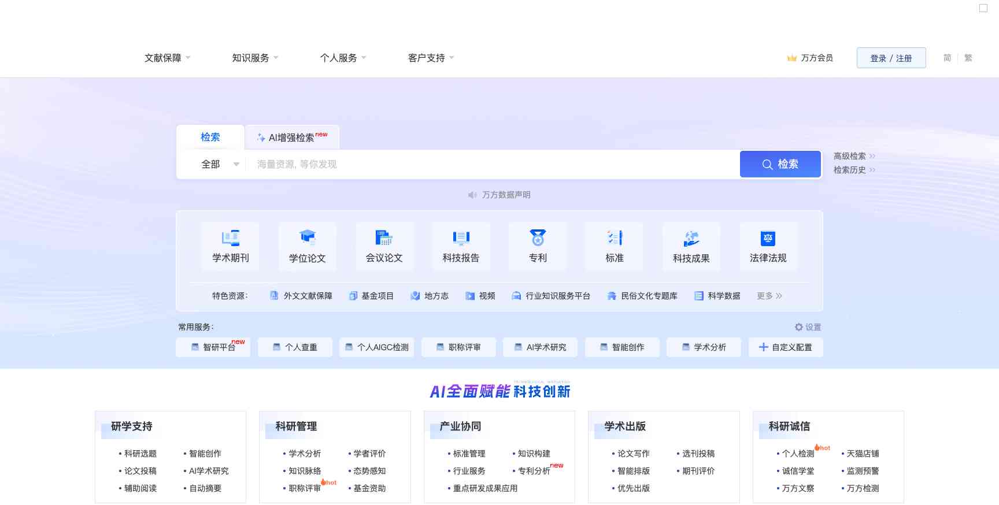Expand the 客户支持 menu
This screenshot has width=999, height=505.
pyautogui.click(x=431, y=58)
